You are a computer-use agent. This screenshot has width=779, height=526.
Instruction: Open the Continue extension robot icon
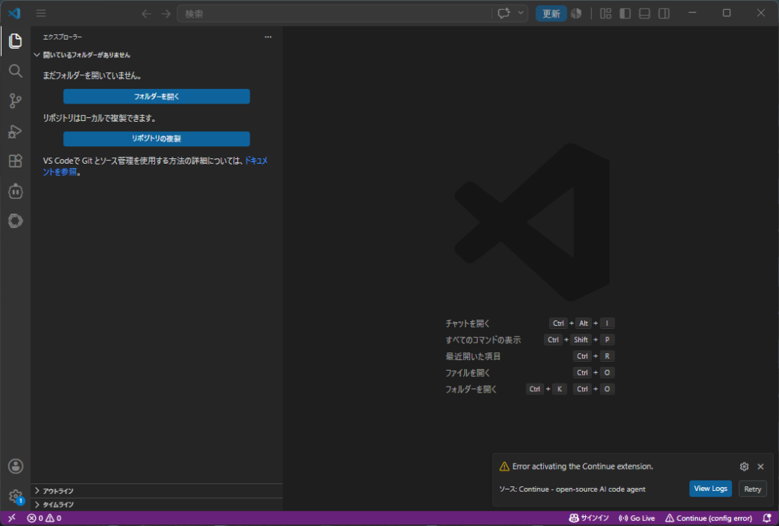15,191
